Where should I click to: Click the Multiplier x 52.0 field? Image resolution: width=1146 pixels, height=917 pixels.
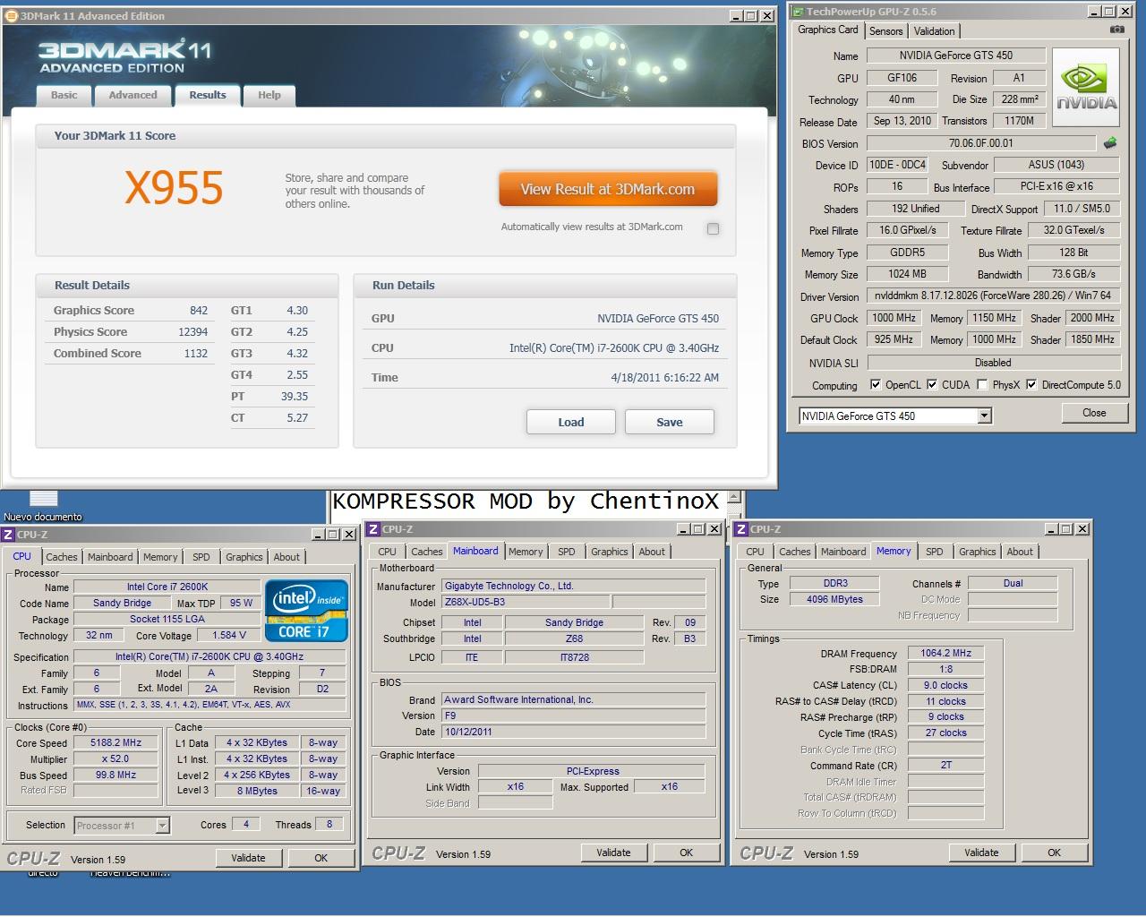click(x=116, y=759)
